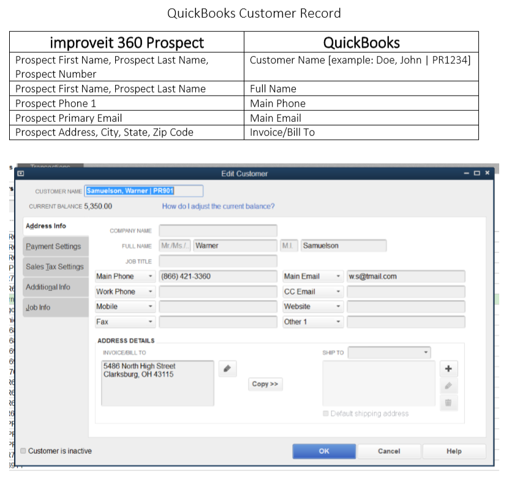Viewport: 509px width, 482px height.
Task: Click the edit pencil icon for Ship To address
Action: point(448,386)
